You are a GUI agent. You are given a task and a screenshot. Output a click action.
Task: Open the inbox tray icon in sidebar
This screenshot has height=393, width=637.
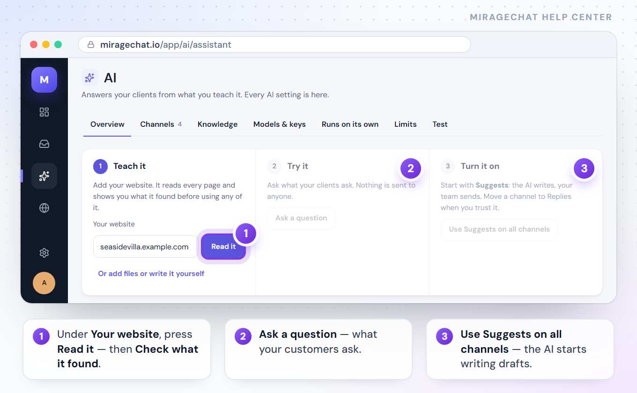pyautogui.click(x=44, y=144)
